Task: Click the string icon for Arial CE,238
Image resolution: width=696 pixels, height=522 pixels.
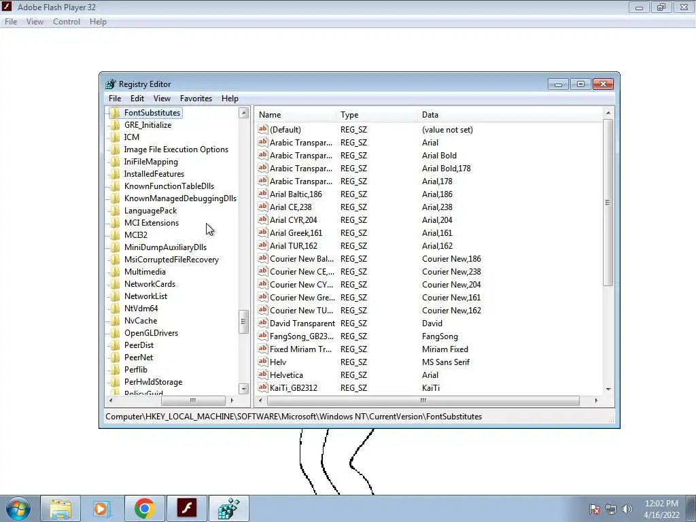Action: [263, 207]
